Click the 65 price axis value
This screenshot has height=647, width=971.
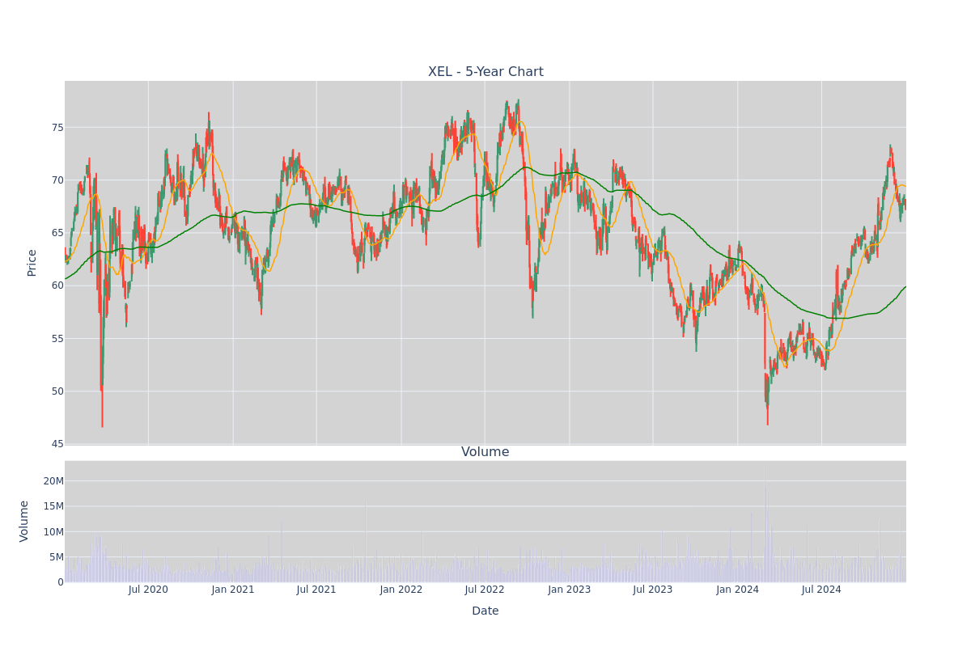57,233
